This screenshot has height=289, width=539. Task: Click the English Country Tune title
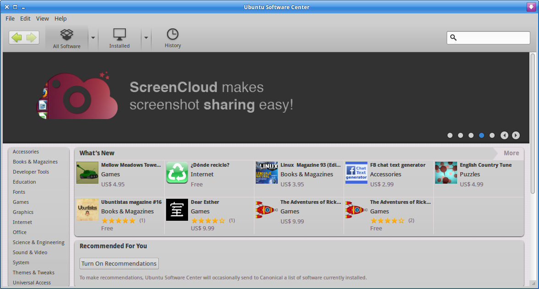point(486,165)
